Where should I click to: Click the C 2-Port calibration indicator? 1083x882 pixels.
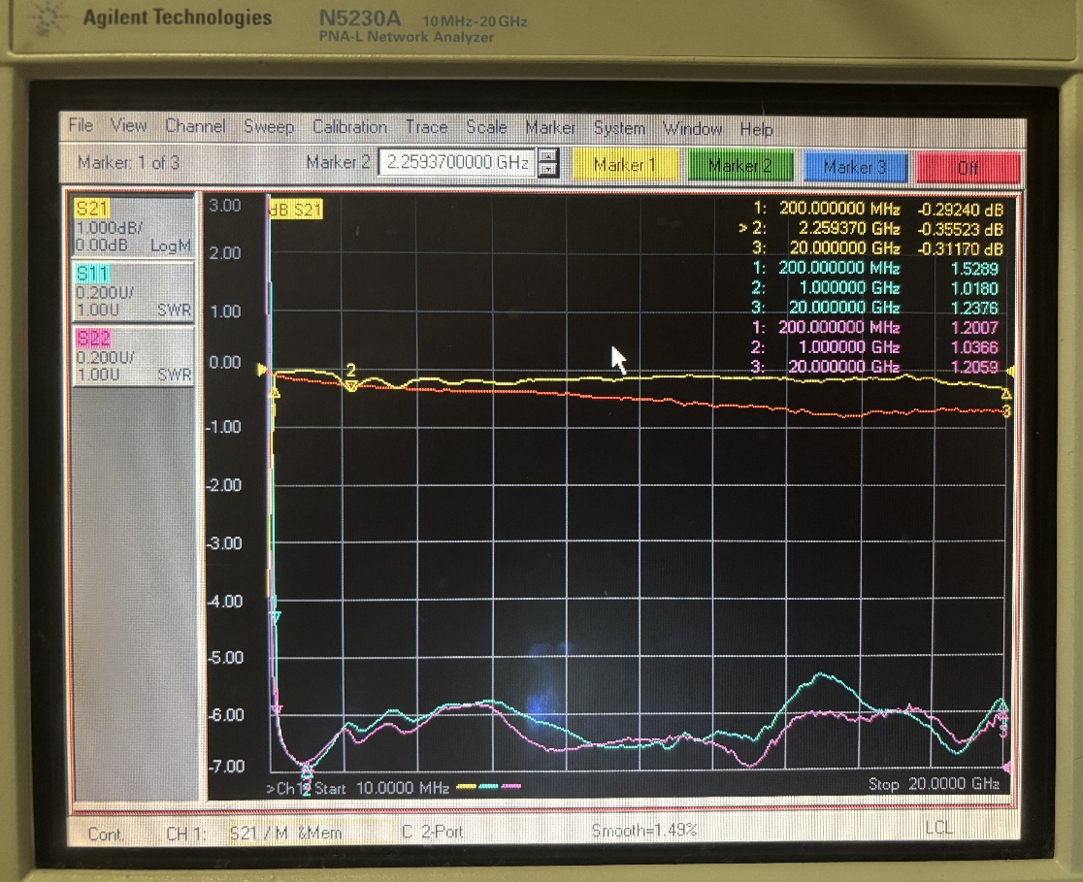[435, 830]
